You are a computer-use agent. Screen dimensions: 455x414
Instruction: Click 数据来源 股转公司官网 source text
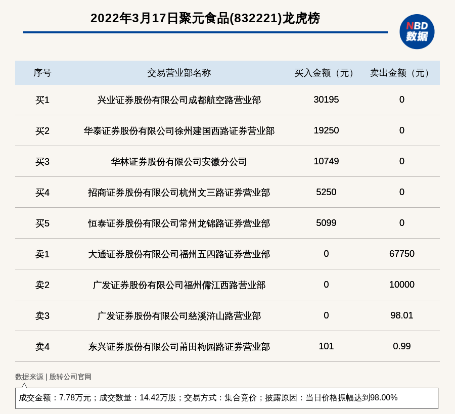click(53, 377)
